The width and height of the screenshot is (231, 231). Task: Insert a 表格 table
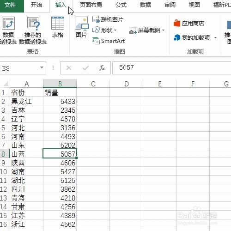(x=58, y=27)
